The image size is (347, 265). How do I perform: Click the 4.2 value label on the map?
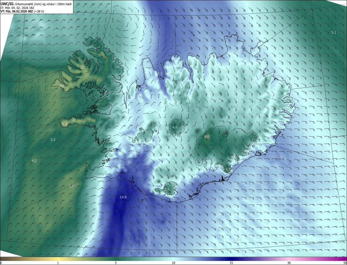coord(34,161)
